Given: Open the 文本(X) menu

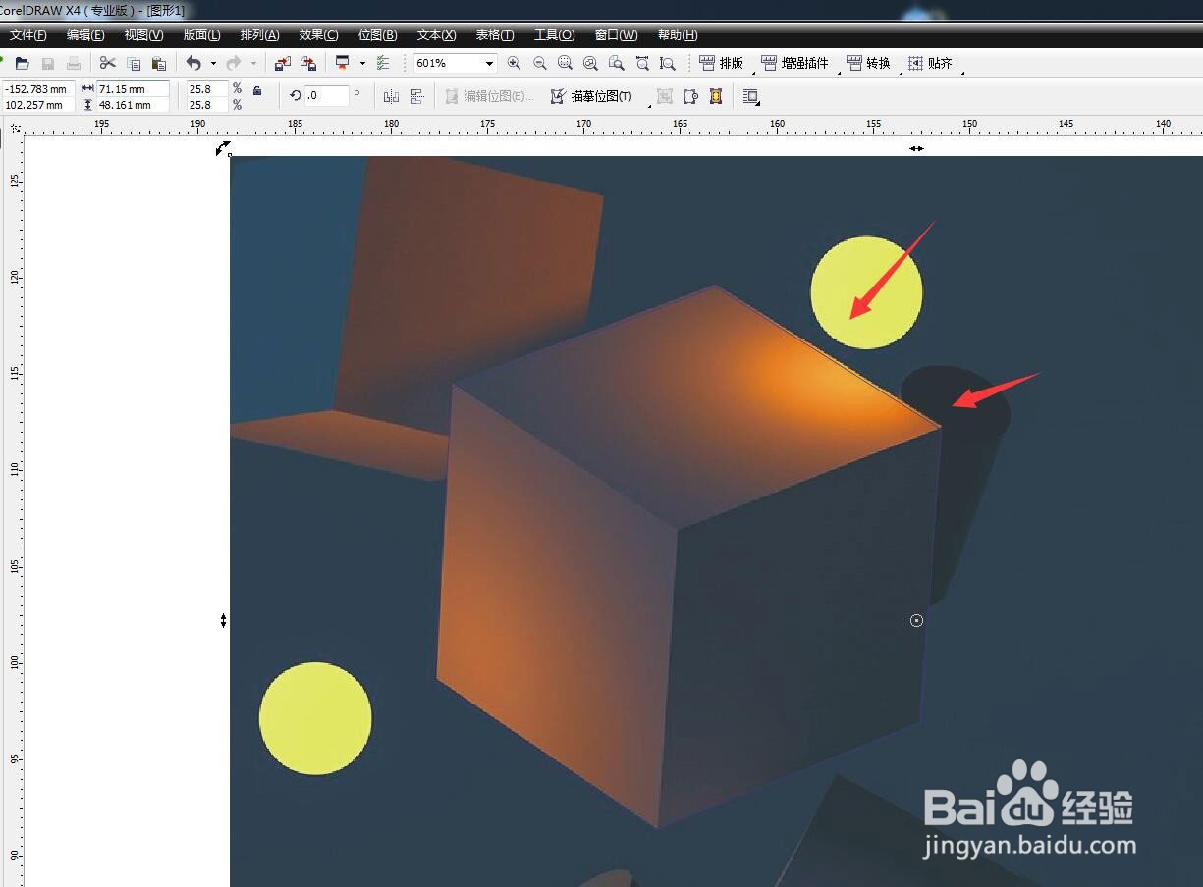Looking at the screenshot, I should coord(436,35).
